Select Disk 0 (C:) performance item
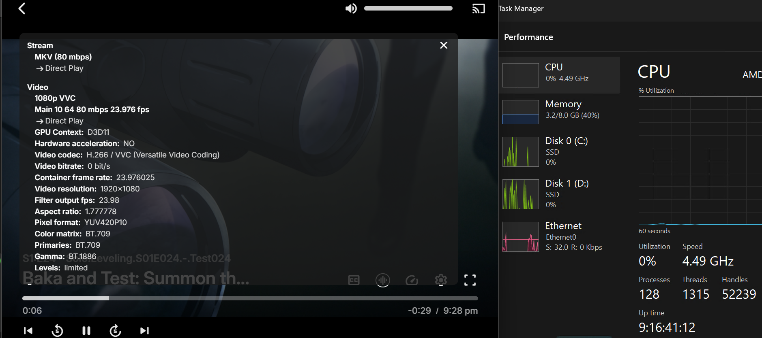 (x=560, y=152)
